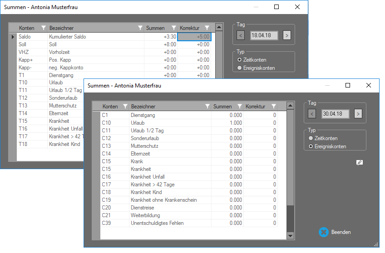This screenshot has width=385, height=253.
Task: Open the Korrektur filter in front window
Action: click(273, 107)
